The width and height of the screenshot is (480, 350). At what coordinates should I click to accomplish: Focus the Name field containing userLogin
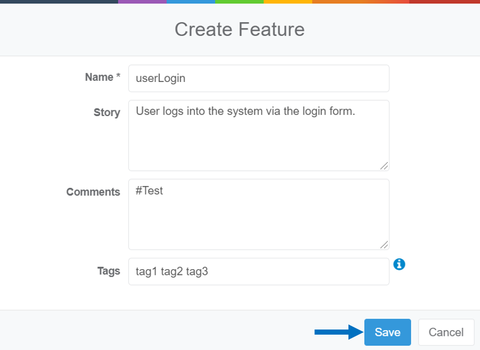click(259, 79)
